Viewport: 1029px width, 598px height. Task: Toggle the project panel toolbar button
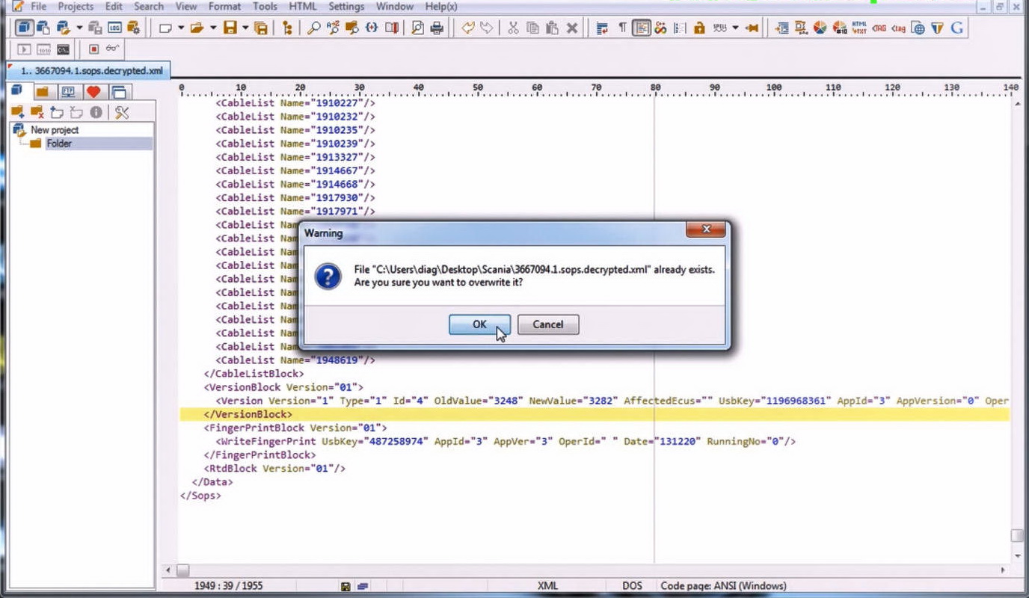pyautogui.click(x=25, y=28)
